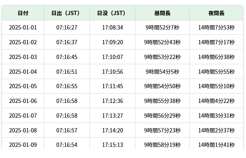Click the 日付 column header

[23, 13]
